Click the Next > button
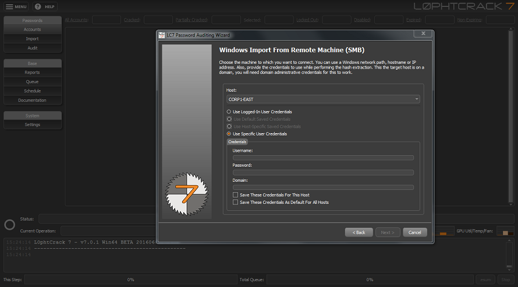The height and width of the screenshot is (287, 518). [388, 232]
